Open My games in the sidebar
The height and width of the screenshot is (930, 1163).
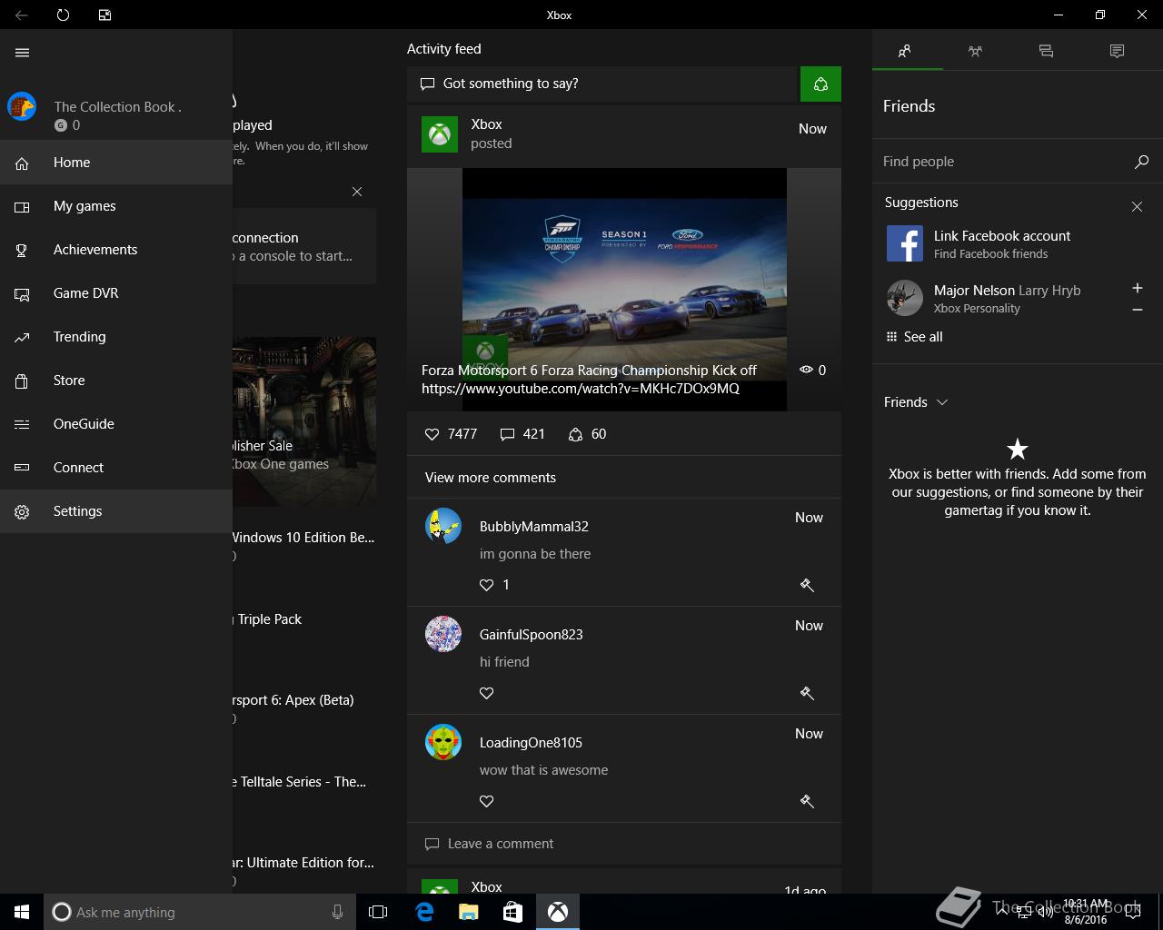(116, 206)
